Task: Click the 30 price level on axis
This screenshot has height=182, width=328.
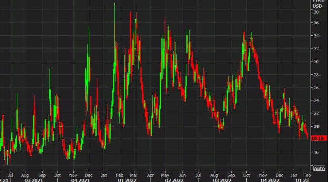Action: [x=316, y=62]
